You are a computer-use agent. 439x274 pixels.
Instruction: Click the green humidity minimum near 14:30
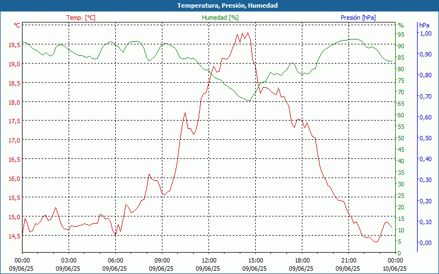pos(249,100)
